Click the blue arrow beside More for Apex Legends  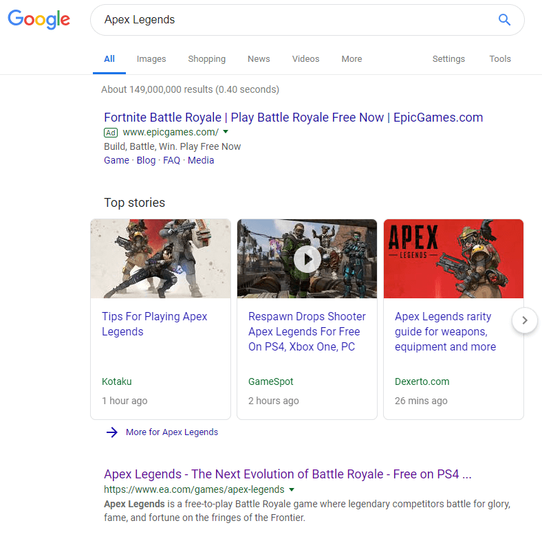[112, 432]
